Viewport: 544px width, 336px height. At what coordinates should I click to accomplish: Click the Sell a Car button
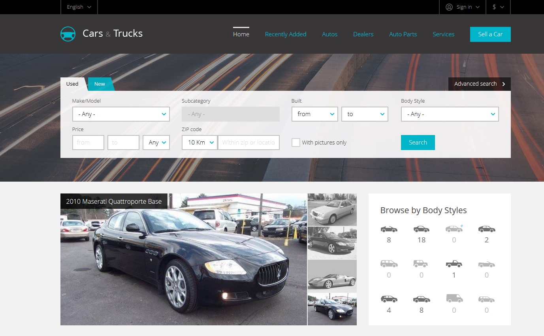click(x=490, y=34)
